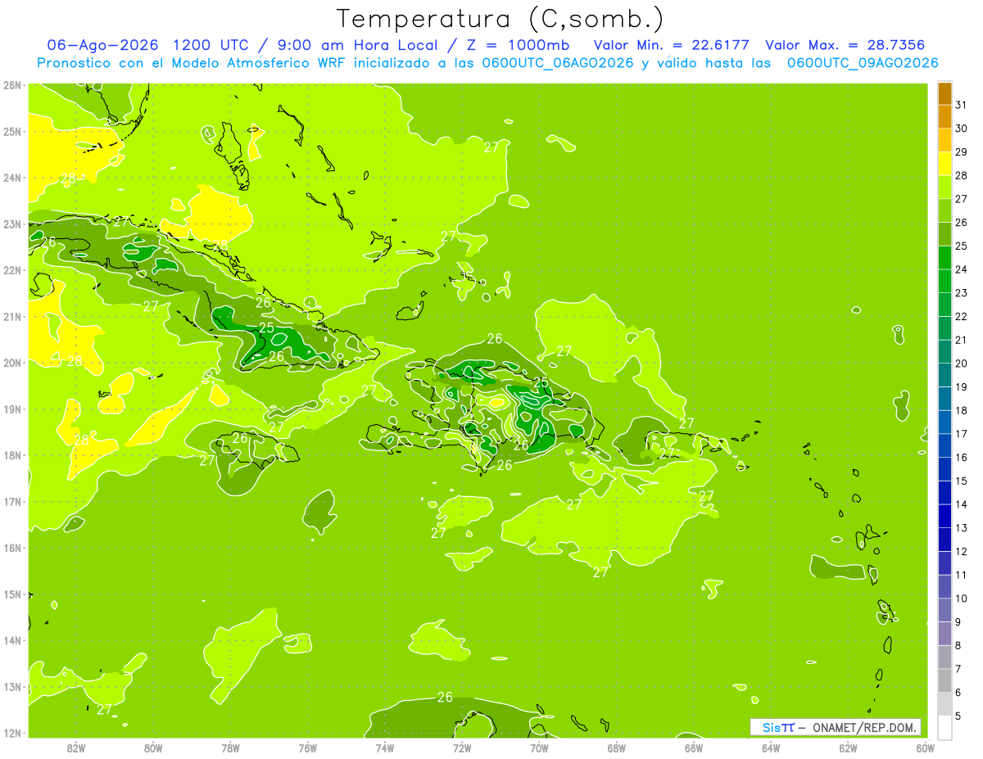
Task: Click the '24N' latitude axis label
Action: (x=12, y=178)
